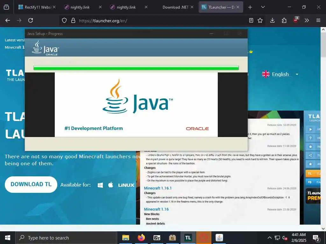Viewport: 326px width, 244px height.
Task: Open the downloads panel
Action: tap(273, 20)
